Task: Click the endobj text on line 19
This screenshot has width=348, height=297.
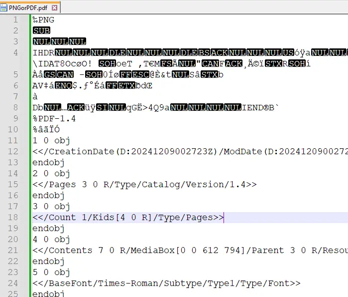Action: (49, 229)
